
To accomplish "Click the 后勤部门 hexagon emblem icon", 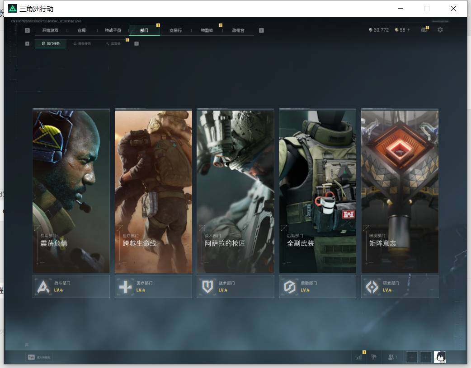I will [290, 287].
